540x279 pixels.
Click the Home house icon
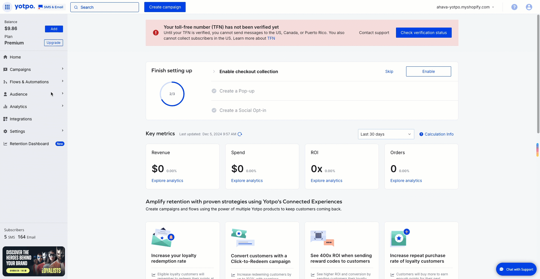pos(5,57)
